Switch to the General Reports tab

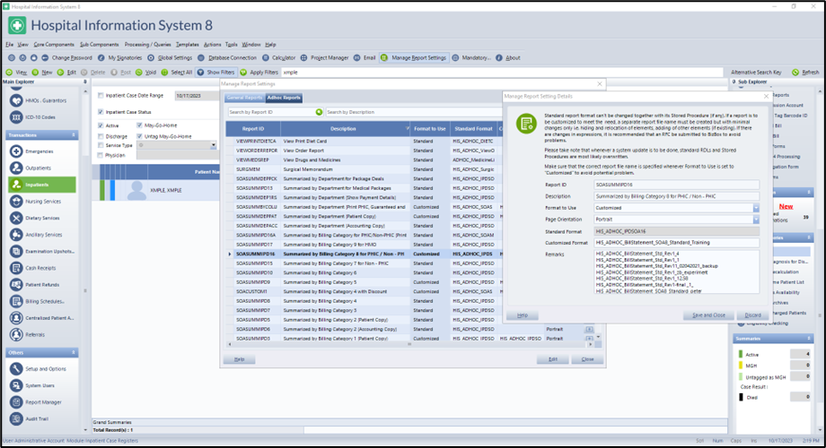coord(244,97)
